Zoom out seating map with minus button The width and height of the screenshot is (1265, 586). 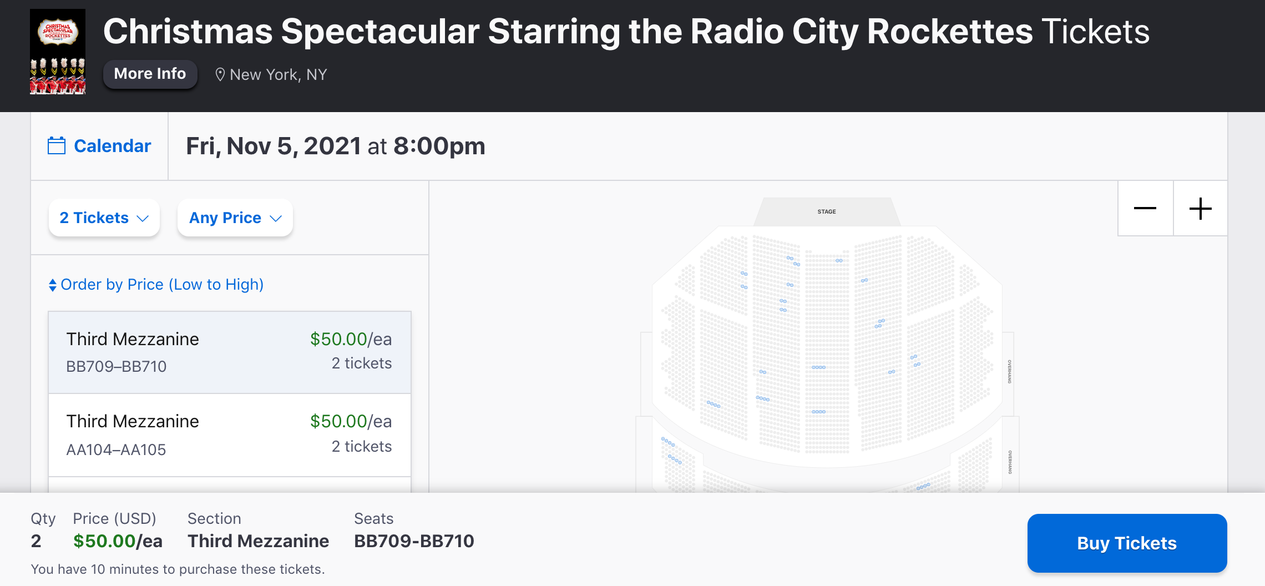pos(1145,209)
